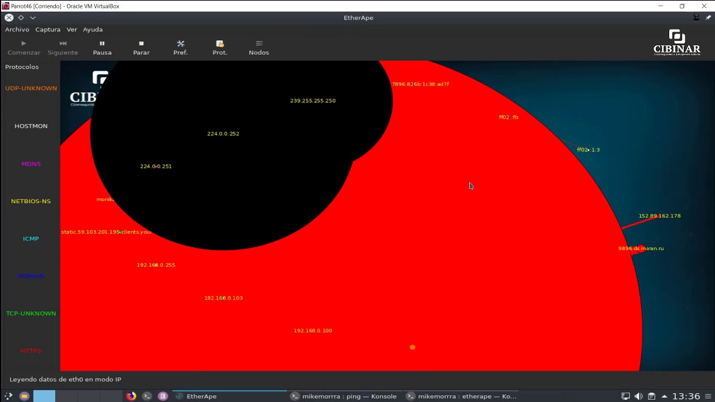
Task: Open the terminal launcher in the taskbar
Action: click(147, 396)
